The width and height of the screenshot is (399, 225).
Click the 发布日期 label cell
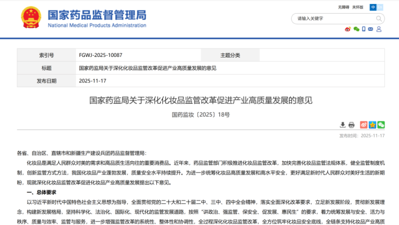coord(47,81)
